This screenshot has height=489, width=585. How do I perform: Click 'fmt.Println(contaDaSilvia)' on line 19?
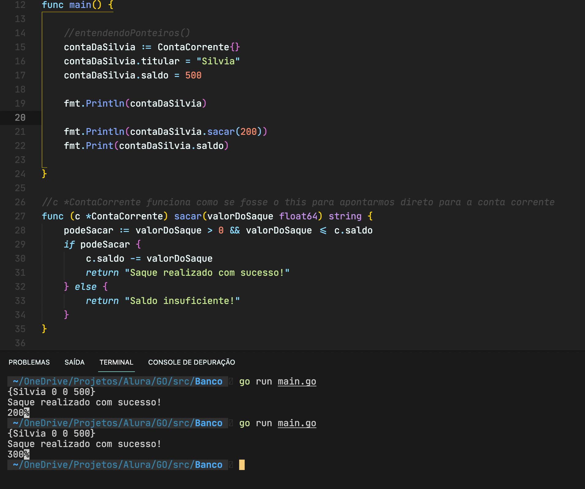point(135,104)
